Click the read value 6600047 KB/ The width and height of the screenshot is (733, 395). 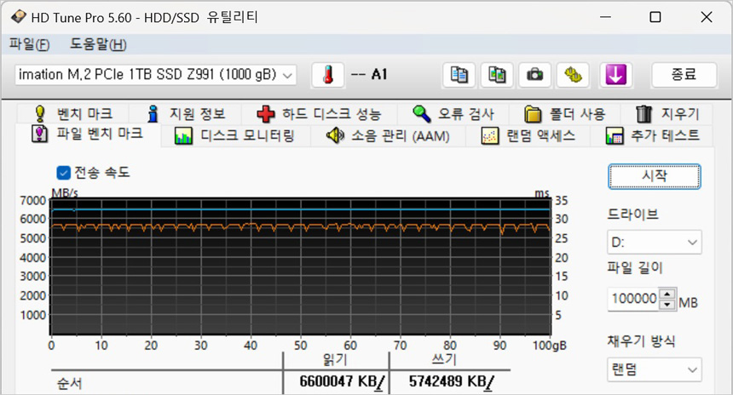click(x=342, y=381)
